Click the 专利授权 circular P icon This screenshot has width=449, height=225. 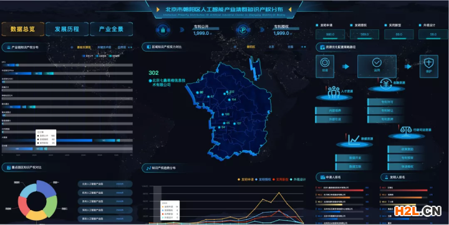(243, 30)
